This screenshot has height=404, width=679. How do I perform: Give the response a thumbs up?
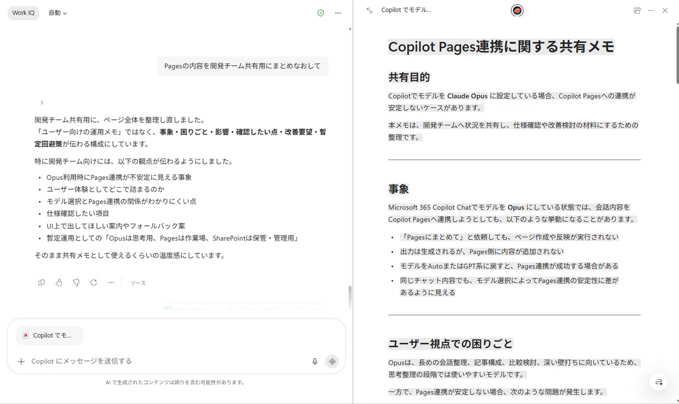tap(59, 283)
